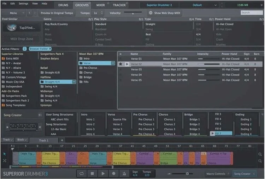Image resolution: width=265 pixels, height=179 pixels.
Task: Open dropdown on the first Hats Tig Verse block
Action: pyautogui.click(x=20, y=154)
